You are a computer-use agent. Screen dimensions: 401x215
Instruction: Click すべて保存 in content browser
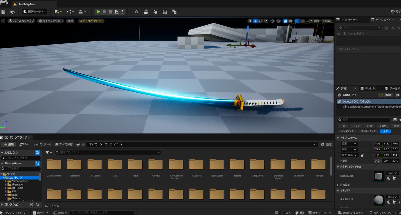(64, 144)
